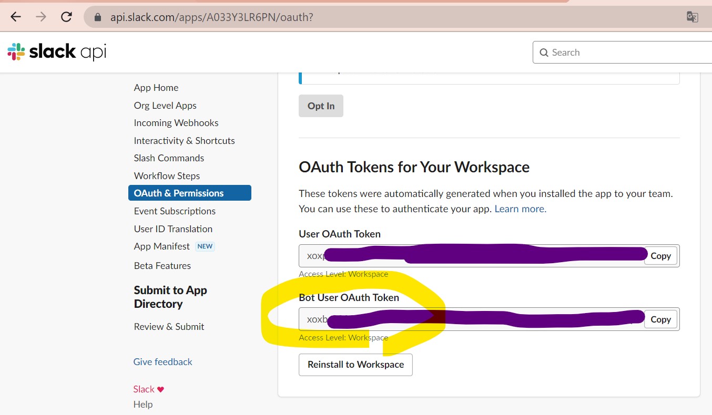Click the "User OAuth Token" label
Screen dimensions: 712x415
pos(340,234)
